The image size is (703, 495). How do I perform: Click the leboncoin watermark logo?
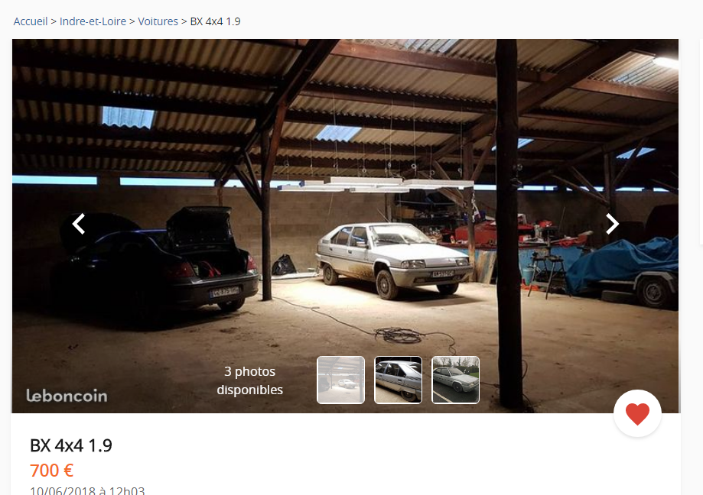point(67,396)
